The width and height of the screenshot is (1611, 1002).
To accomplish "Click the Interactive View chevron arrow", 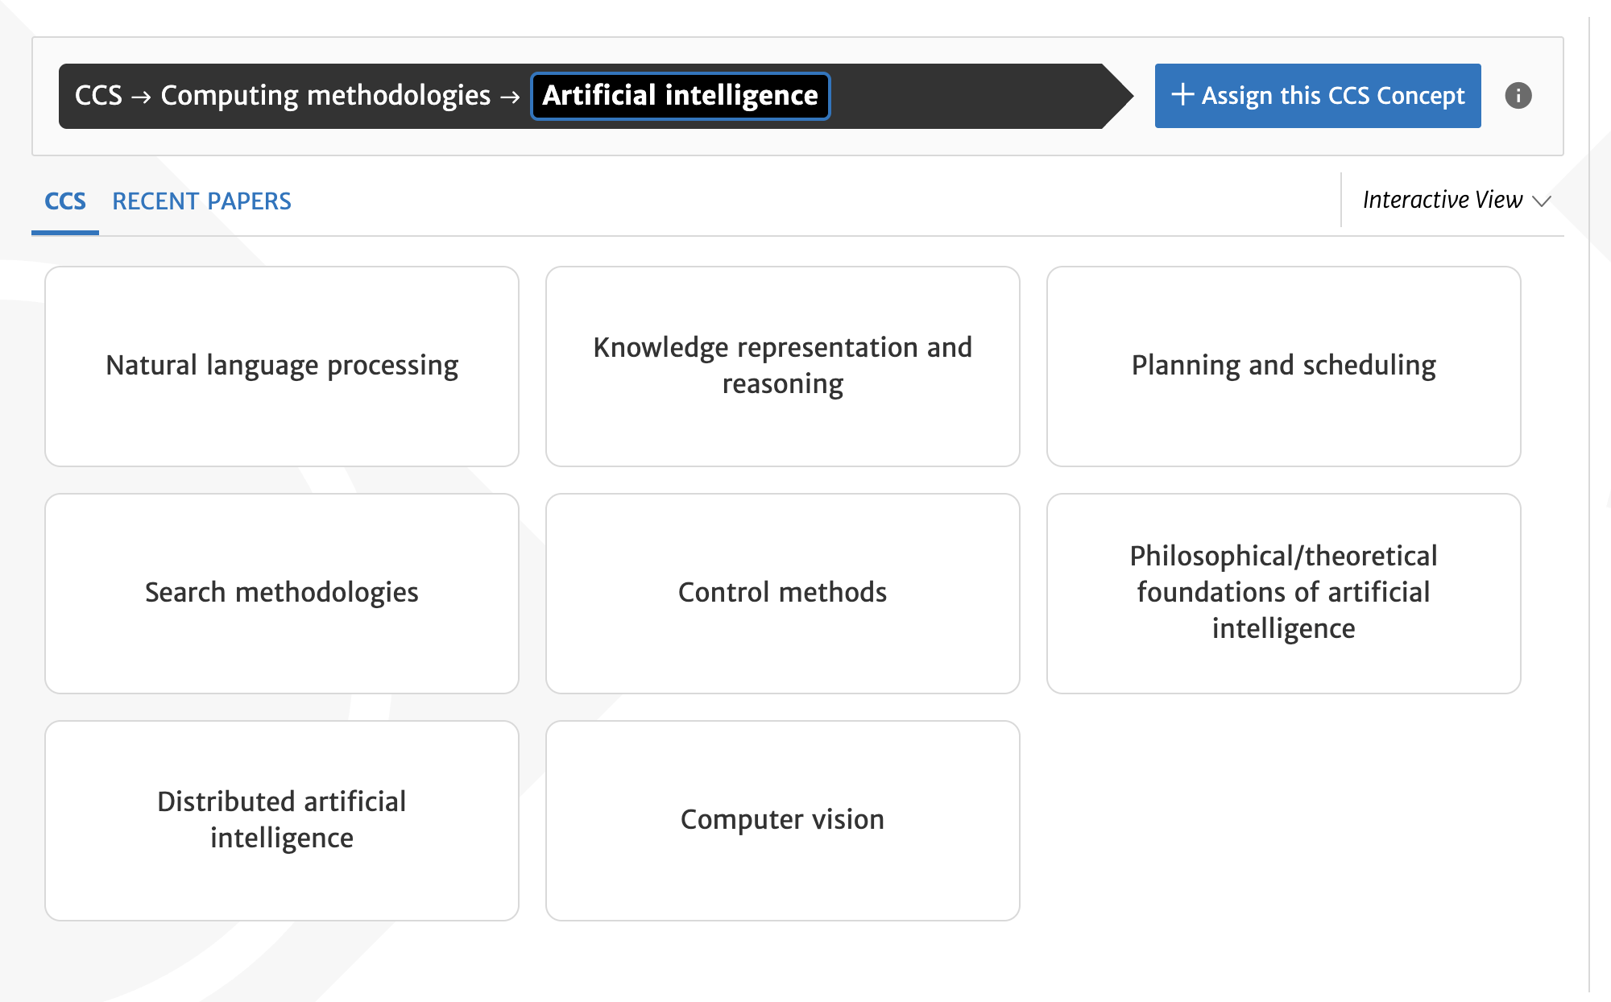I will pyautogui.click(x=1542, y=201).
